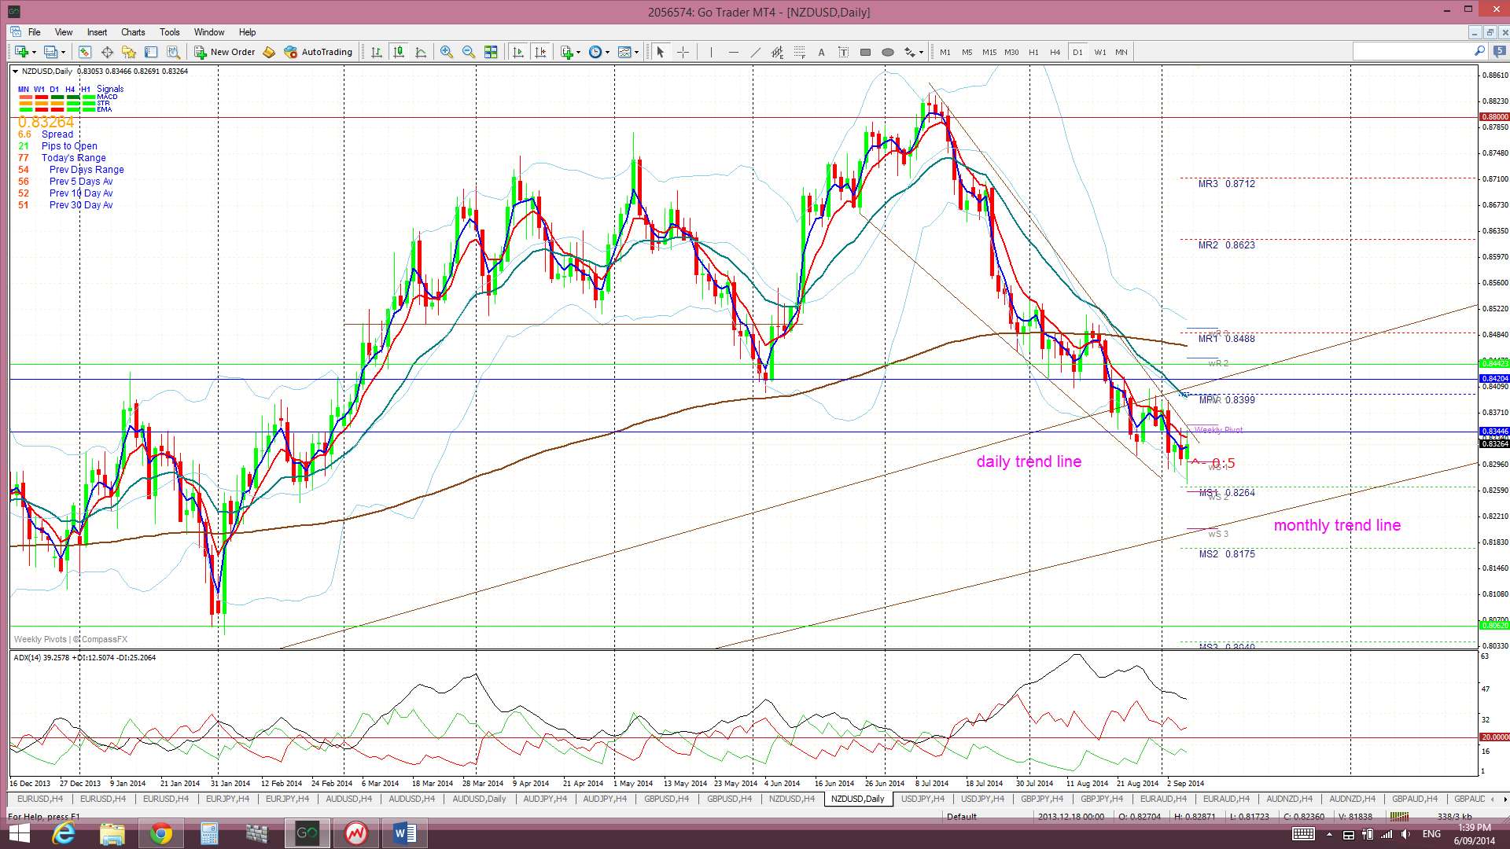The image size is (1510, 849).
Task: Toggle the H4 timeframe button
Action: click(x=1055, y=52)
